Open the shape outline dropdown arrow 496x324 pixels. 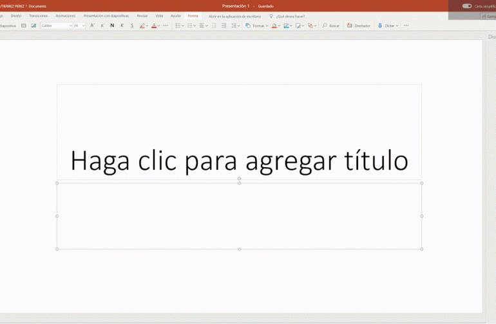pos(291,26)
